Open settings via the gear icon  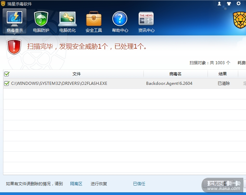(x=239, y=3)
